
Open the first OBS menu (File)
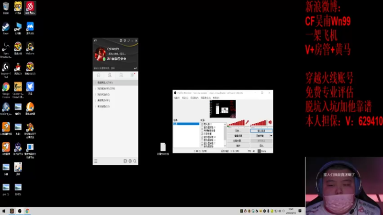point(177,98)
